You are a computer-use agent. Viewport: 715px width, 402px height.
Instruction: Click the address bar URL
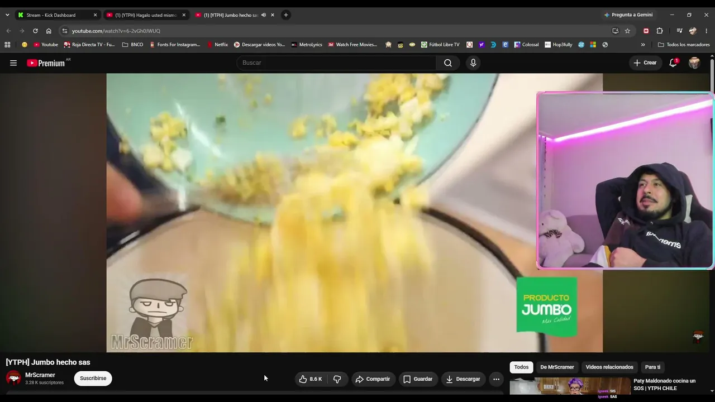pyautogui.click(x=116, y=31)
